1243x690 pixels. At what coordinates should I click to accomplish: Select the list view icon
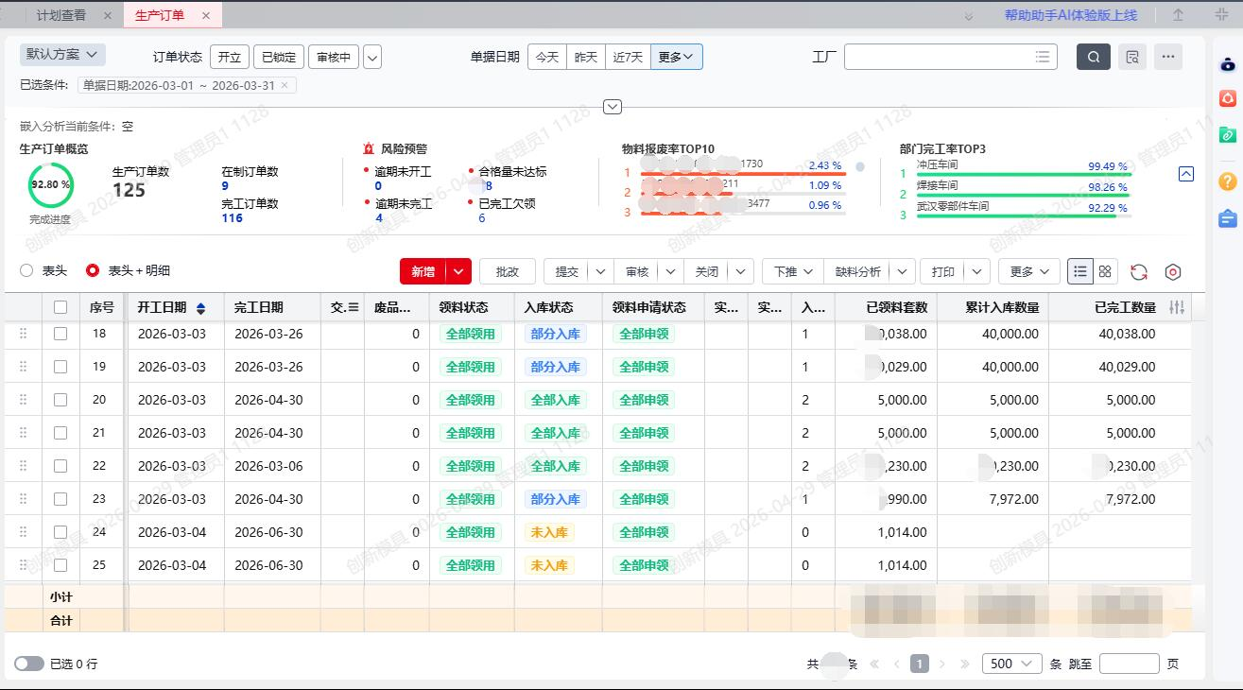1080,272
